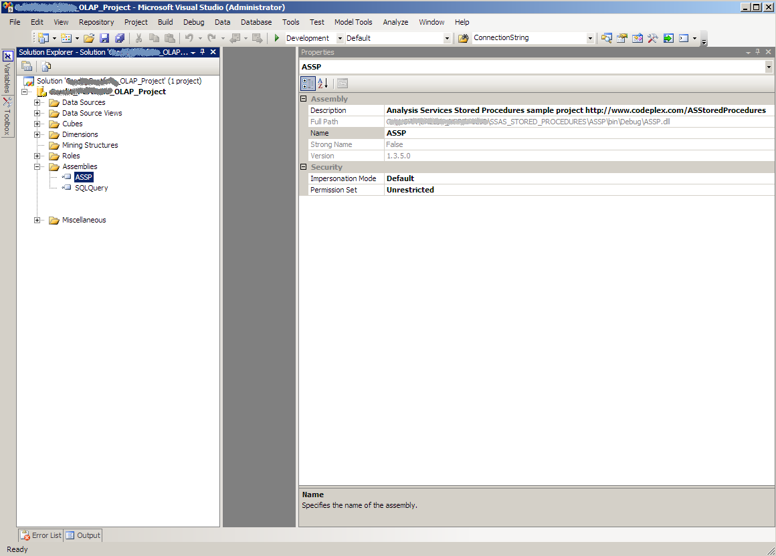
Task: Open the ASSP object selector dropdown in Properties
Action: [x=769, y=67]
